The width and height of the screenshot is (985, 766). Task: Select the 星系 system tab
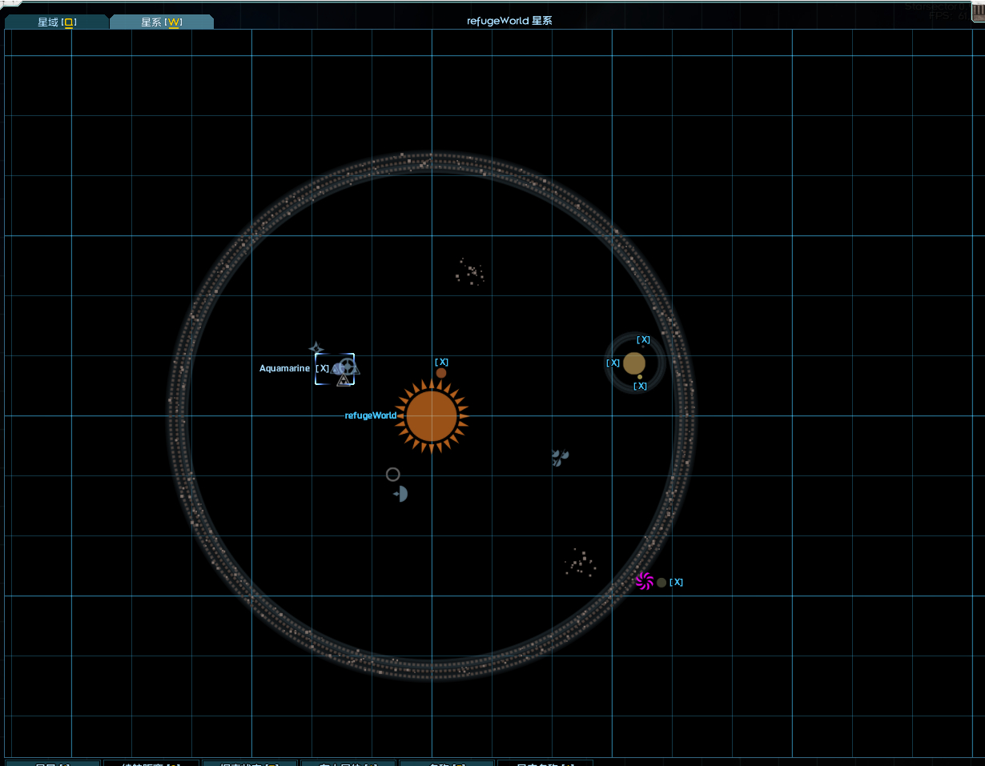(161, 22)
